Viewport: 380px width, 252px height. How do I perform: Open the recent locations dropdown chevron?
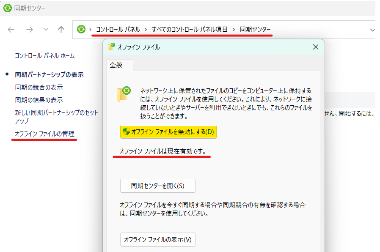click(45, 30)
